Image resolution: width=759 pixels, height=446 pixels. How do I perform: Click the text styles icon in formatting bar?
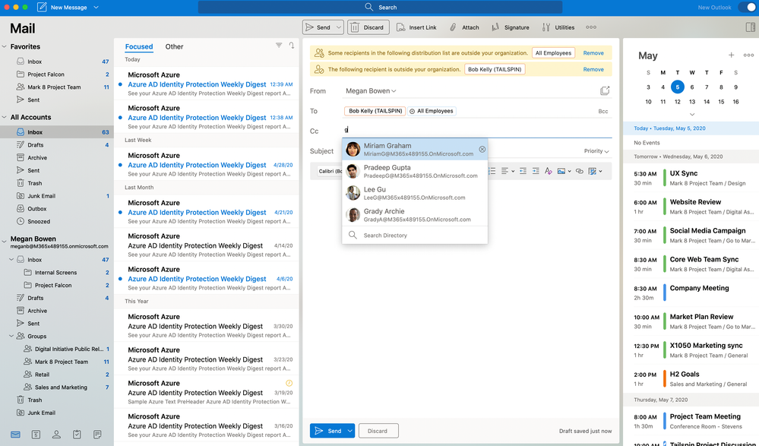[548, 171]
